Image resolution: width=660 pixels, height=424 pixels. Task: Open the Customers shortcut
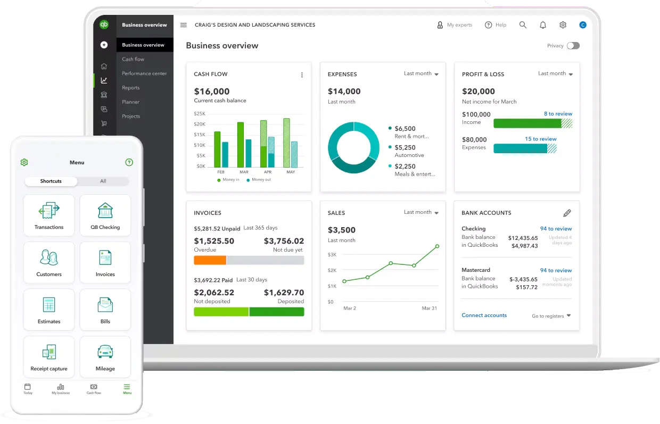[48, 262]
